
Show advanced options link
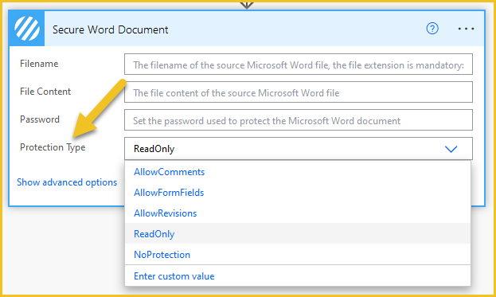point(67,182)
